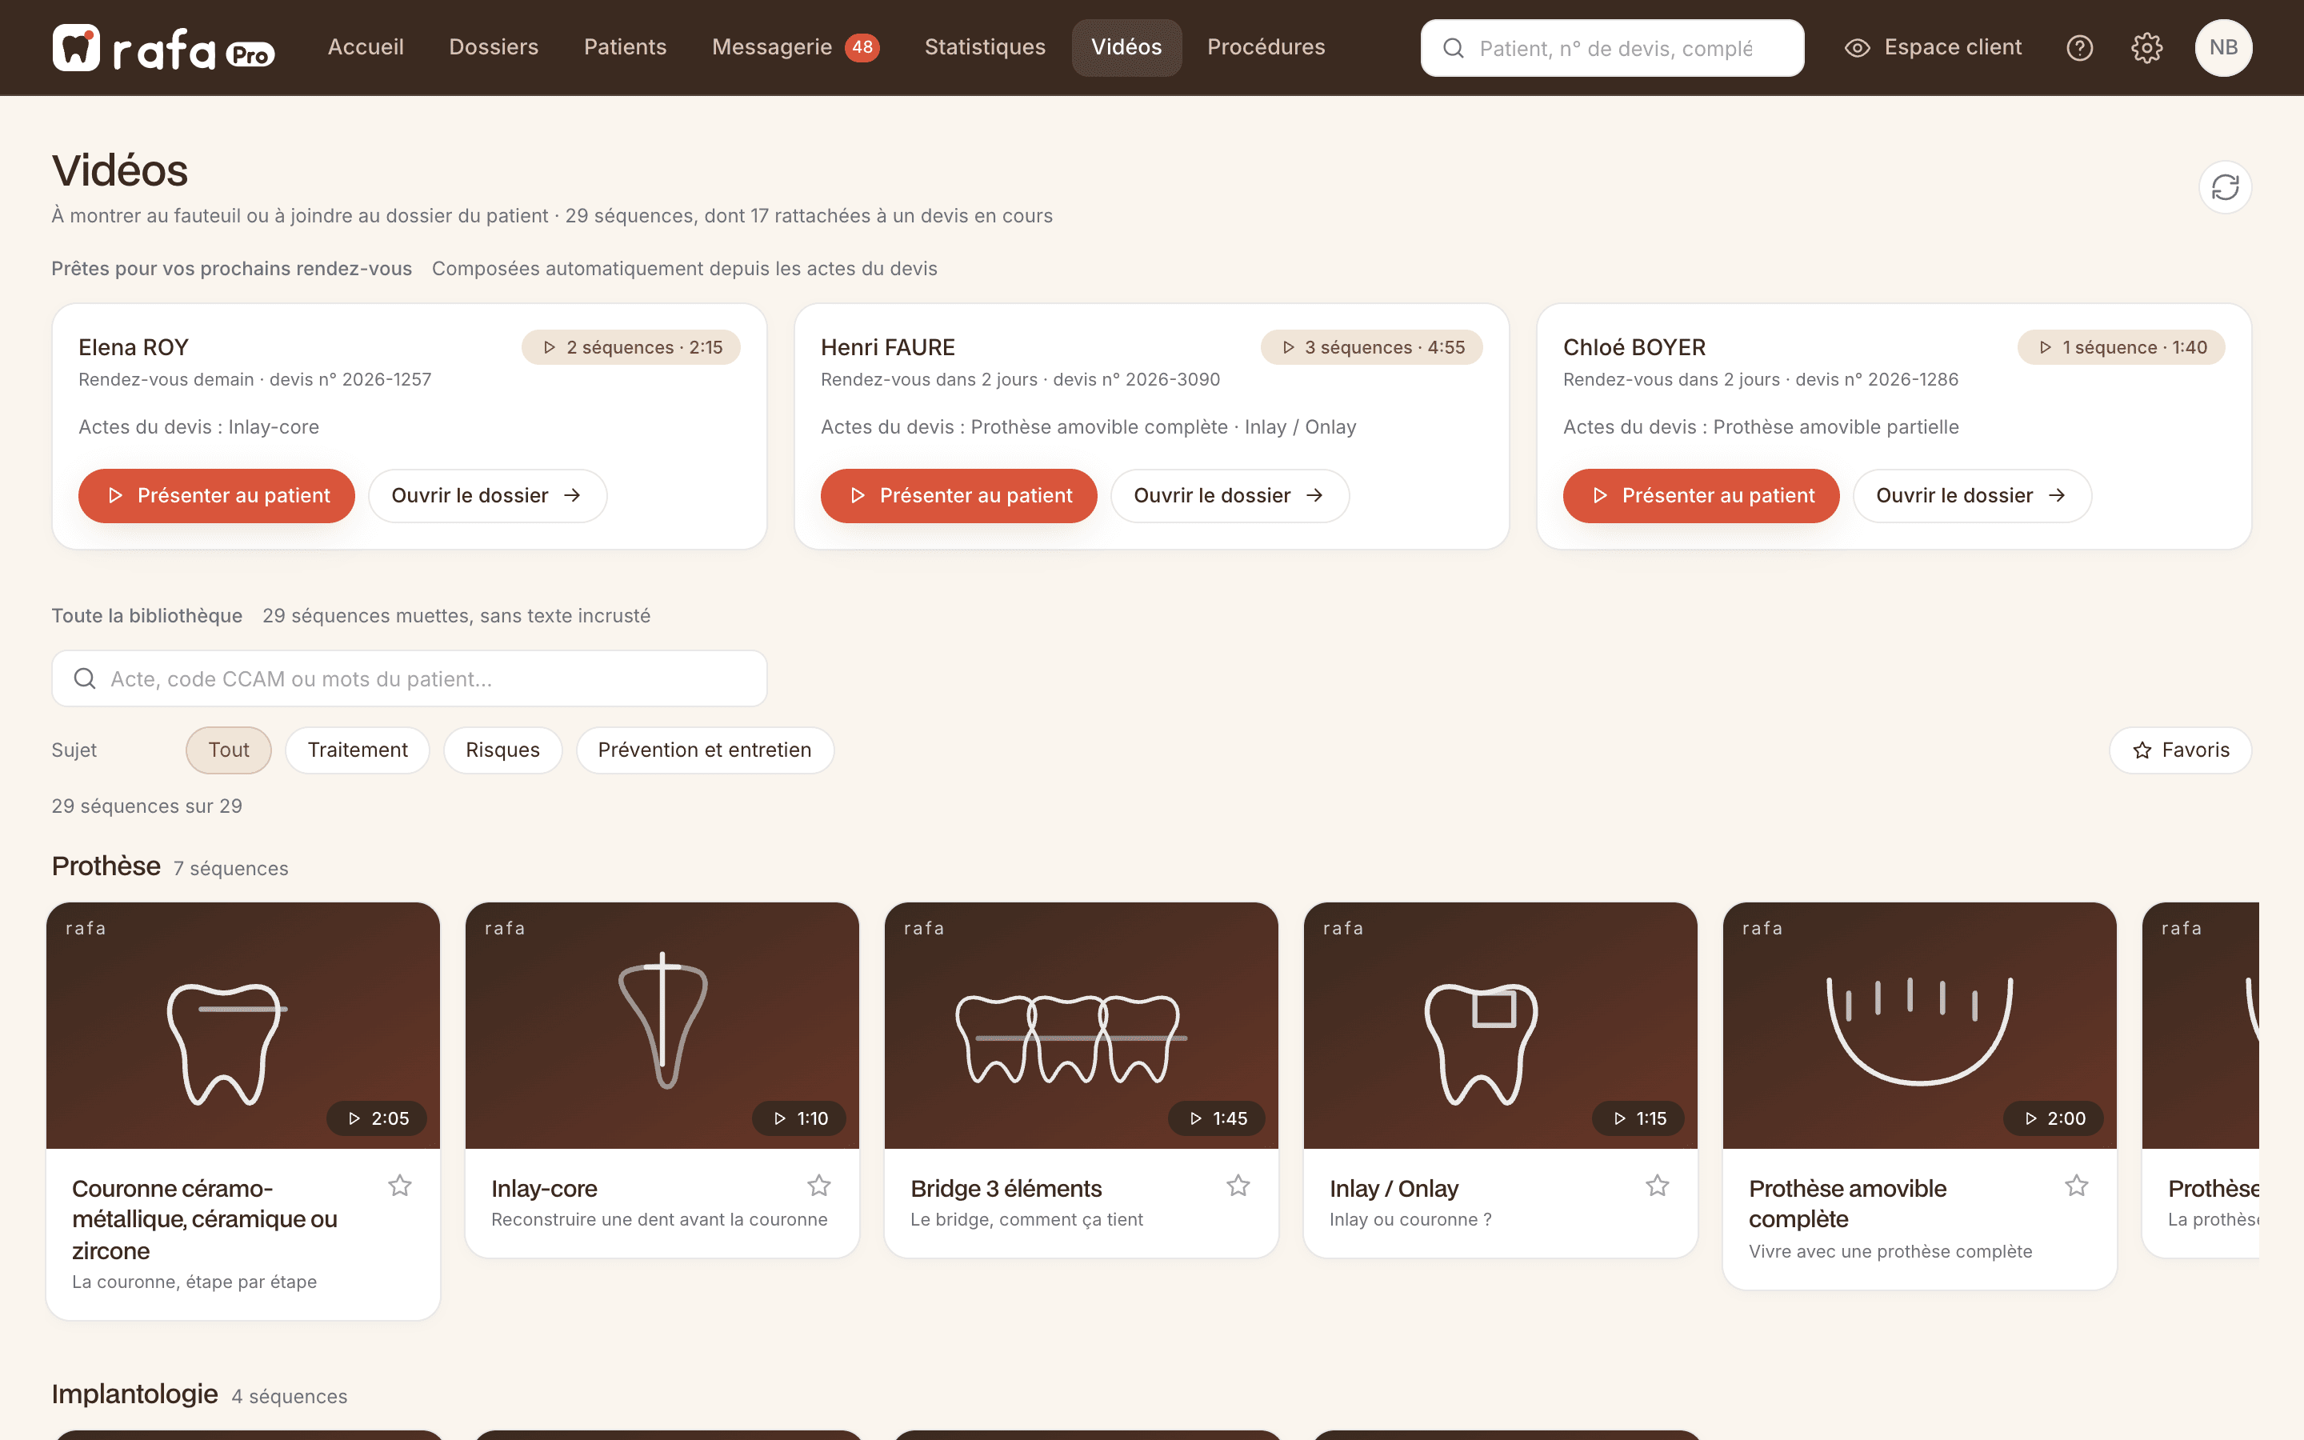Open Messagerie with 48 unread

point(795,48)
